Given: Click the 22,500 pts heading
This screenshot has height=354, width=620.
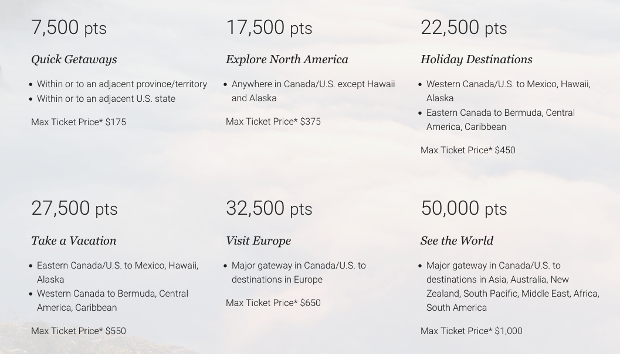Looking at the screenshot, I should pyautogui.click(x=463, y=28).
